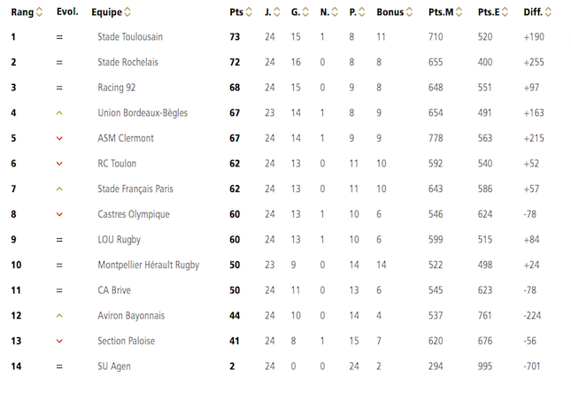Screen dimensions: 571x393
Task: Sort by losses P. column arrows
Action: (361, 12)
